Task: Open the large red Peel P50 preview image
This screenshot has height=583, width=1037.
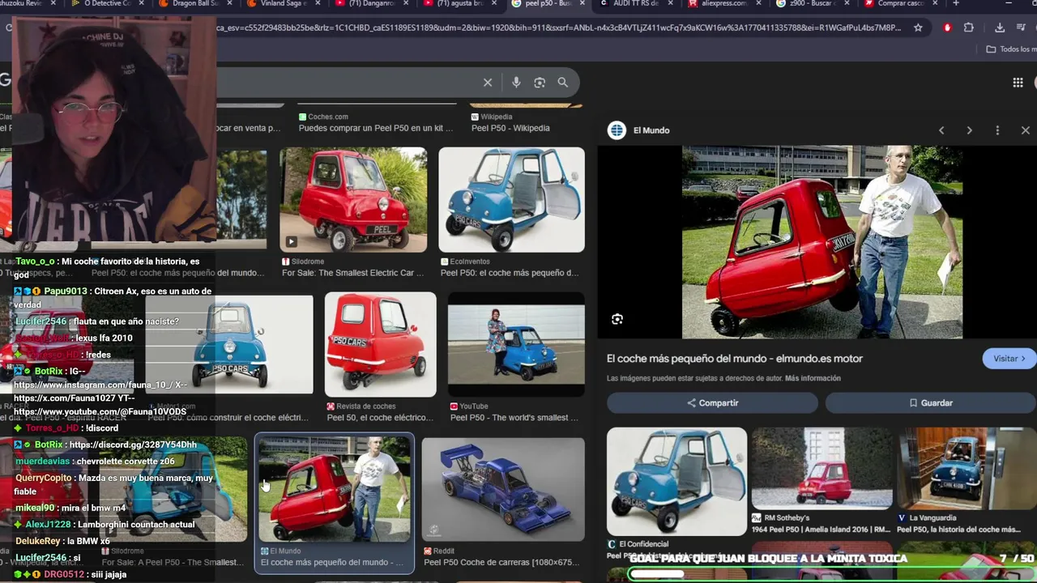Action: click(821, 242)
